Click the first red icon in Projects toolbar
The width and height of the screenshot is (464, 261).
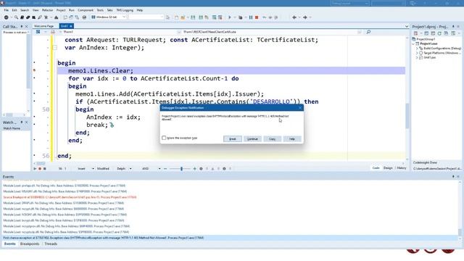pyautogui.click(x=415, y=33)
